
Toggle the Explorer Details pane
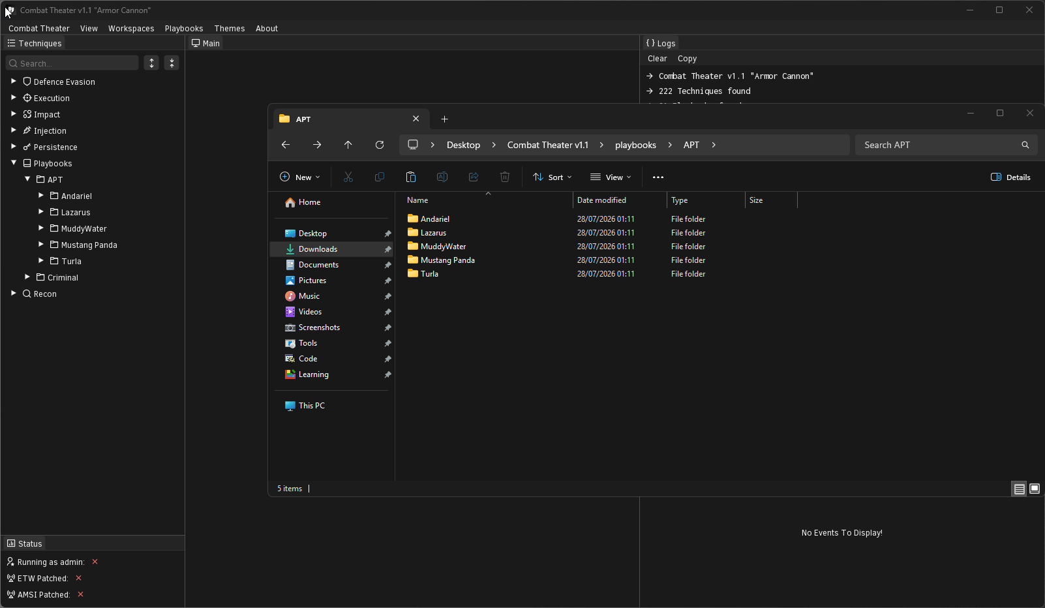tap(1010, 177)
